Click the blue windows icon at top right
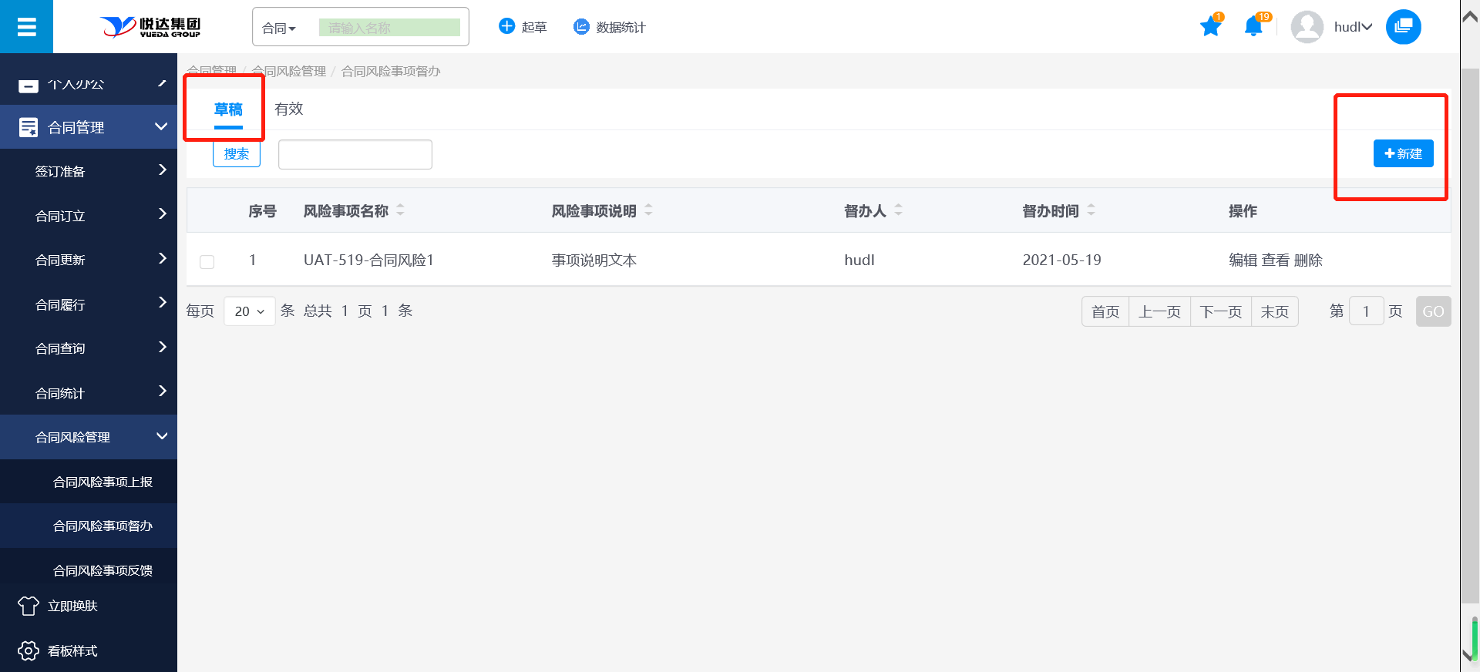 point(1403,27)
